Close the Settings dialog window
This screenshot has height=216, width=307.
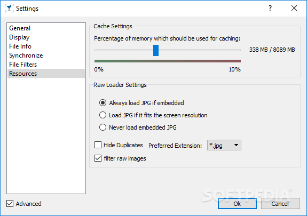click(294, 8)
